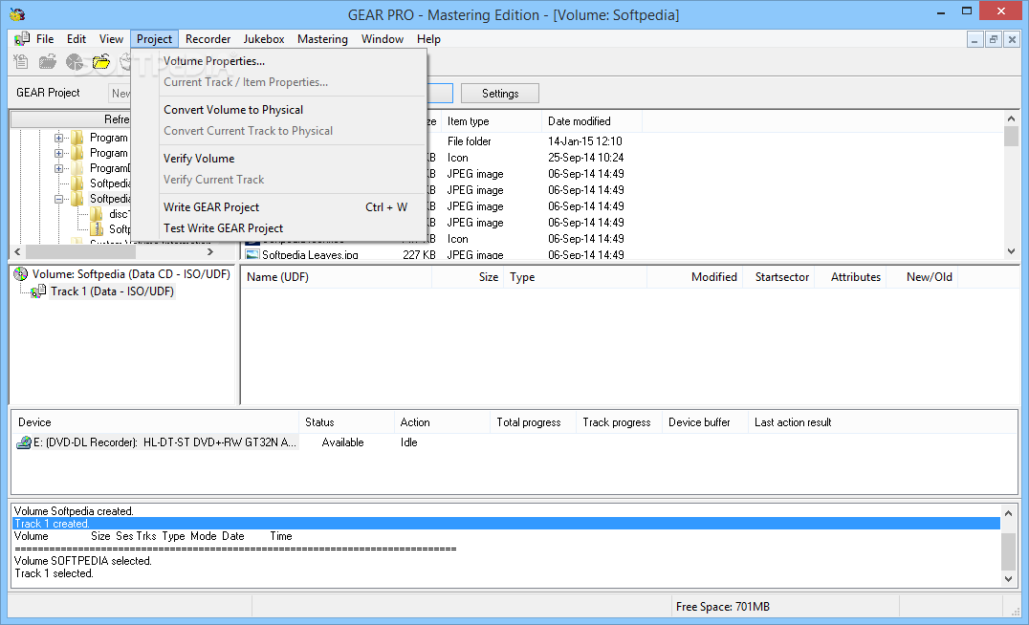Select highlighted log line 'Track 1 created.'
This screenshot has height=625, width=1029.
[506, 524]
